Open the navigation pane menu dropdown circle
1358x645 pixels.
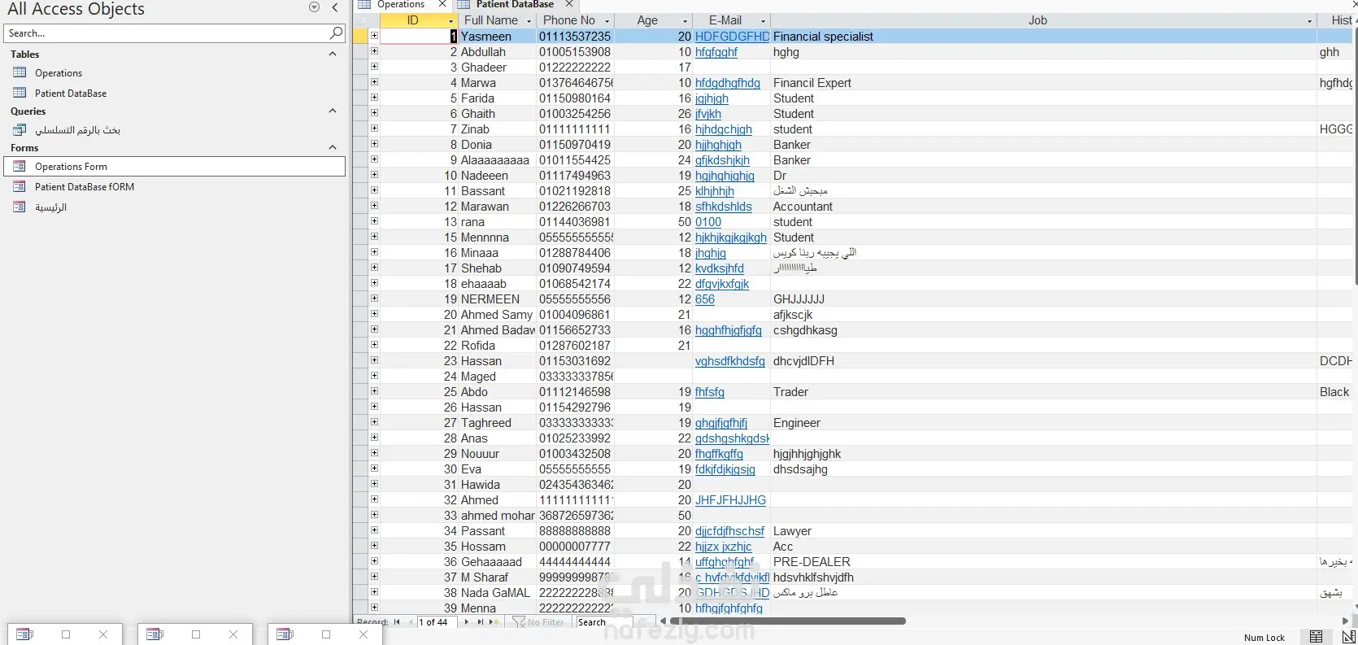click(315, 7)
